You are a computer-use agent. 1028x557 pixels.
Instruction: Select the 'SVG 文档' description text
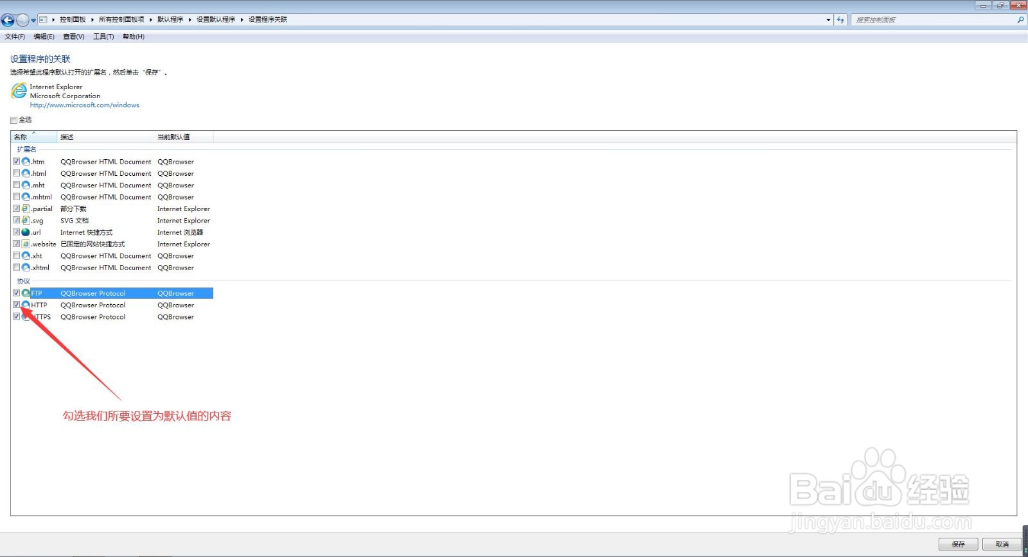tap(75, 221)
